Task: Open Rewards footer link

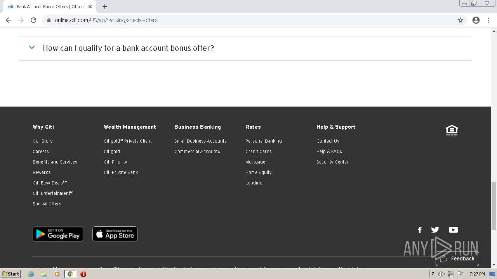Action: 42,172
